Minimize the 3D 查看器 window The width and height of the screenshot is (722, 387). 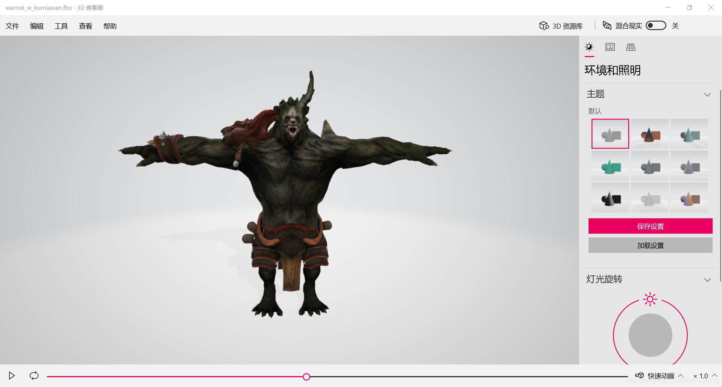(x=668, y=8)
